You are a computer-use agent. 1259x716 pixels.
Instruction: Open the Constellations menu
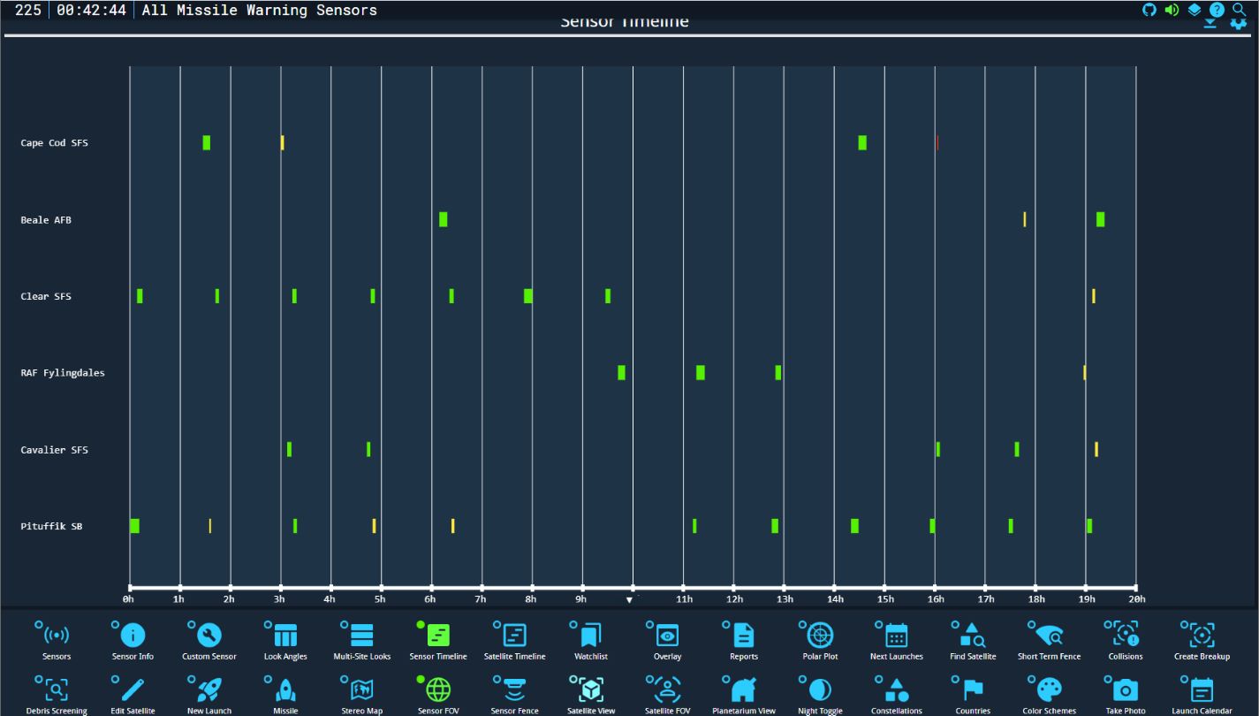point(897,689)
